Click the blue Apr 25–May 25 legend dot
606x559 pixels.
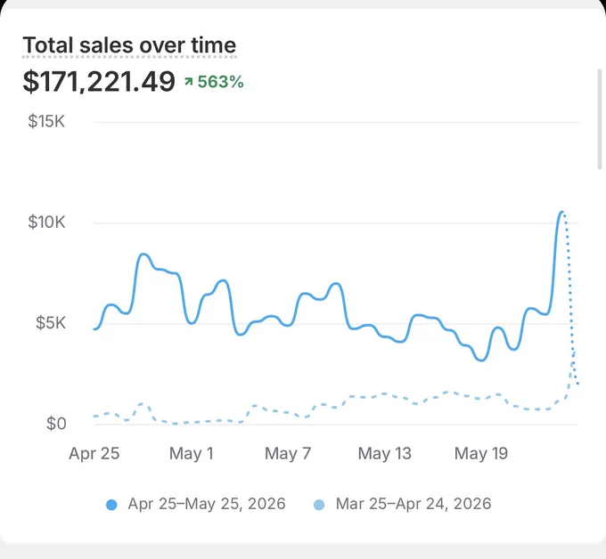tap(111, 505)
